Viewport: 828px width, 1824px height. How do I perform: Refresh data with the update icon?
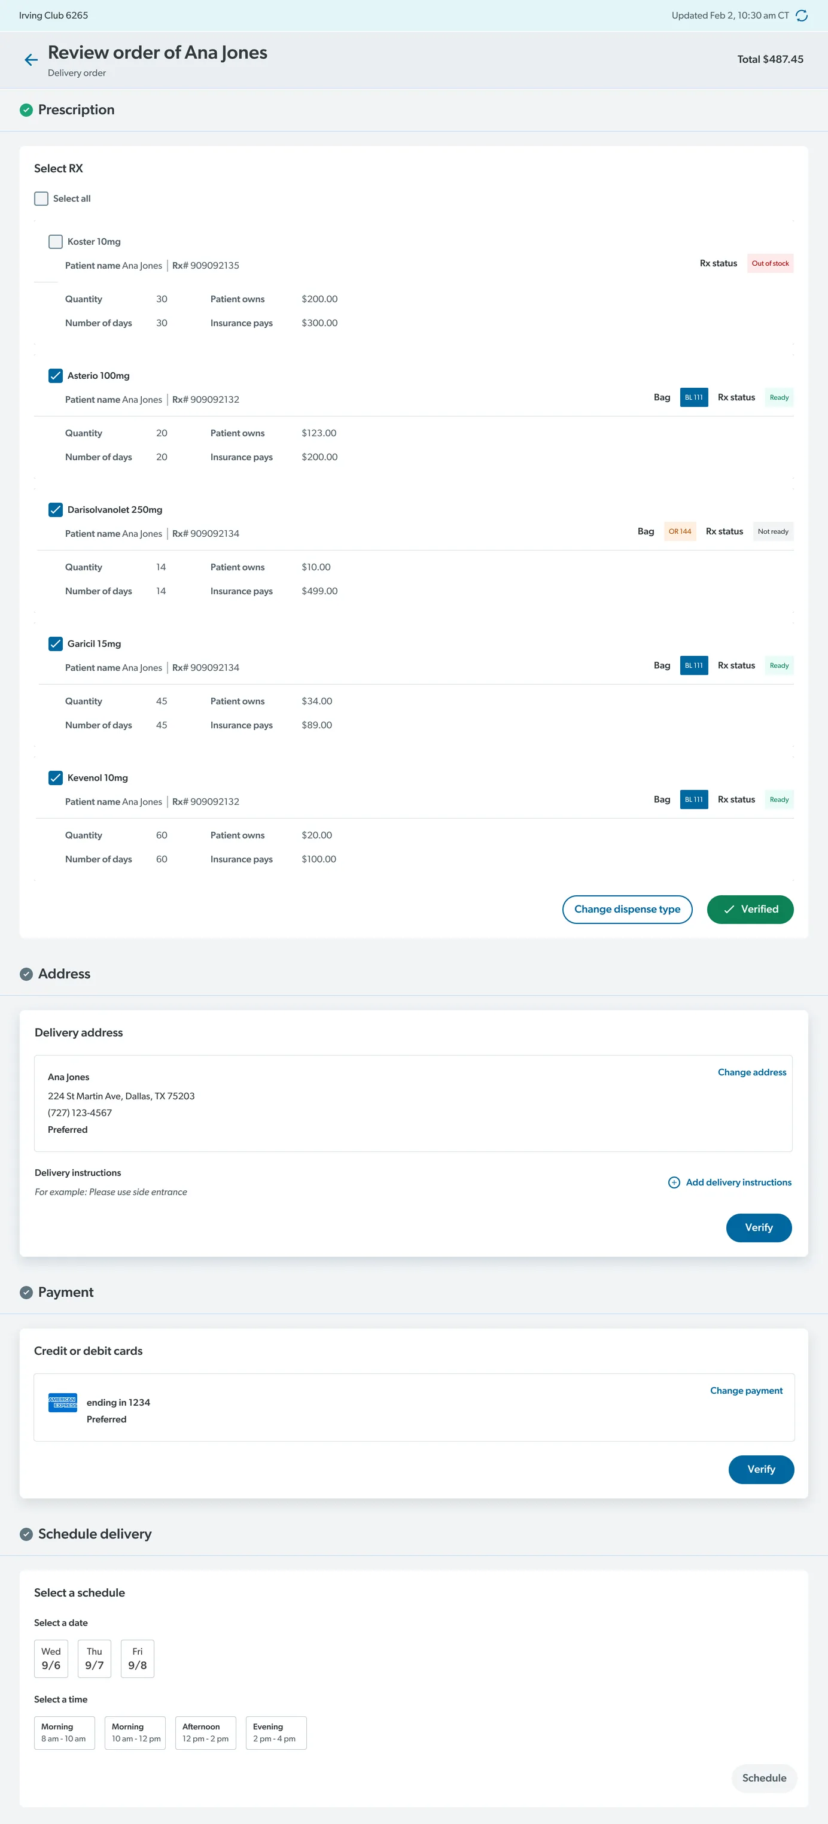(802, 16)
